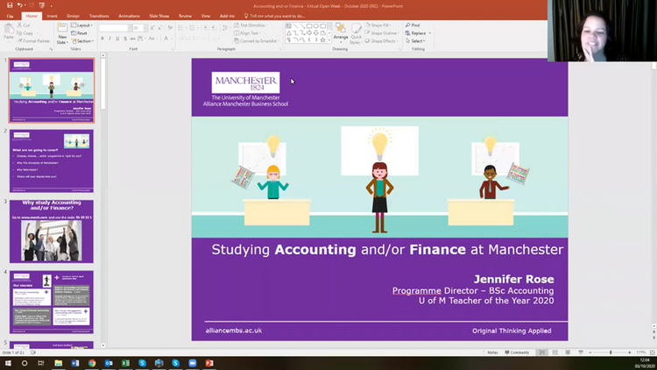Screen dimensions: 657x370
Task: Click the Comments button in status bar
Action: [518, 352]
